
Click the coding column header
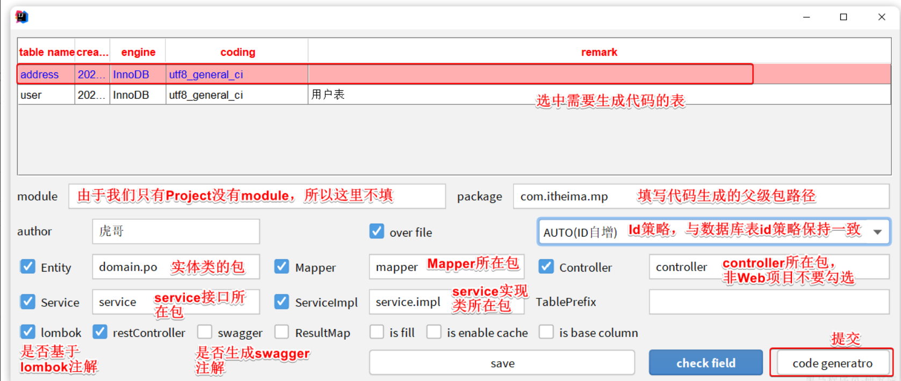pyautogui.click(x=237, y=52)
